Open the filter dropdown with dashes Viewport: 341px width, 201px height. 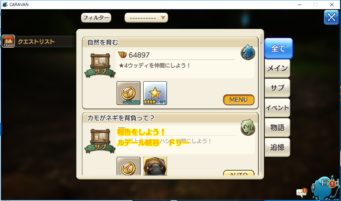coord(146,18)
